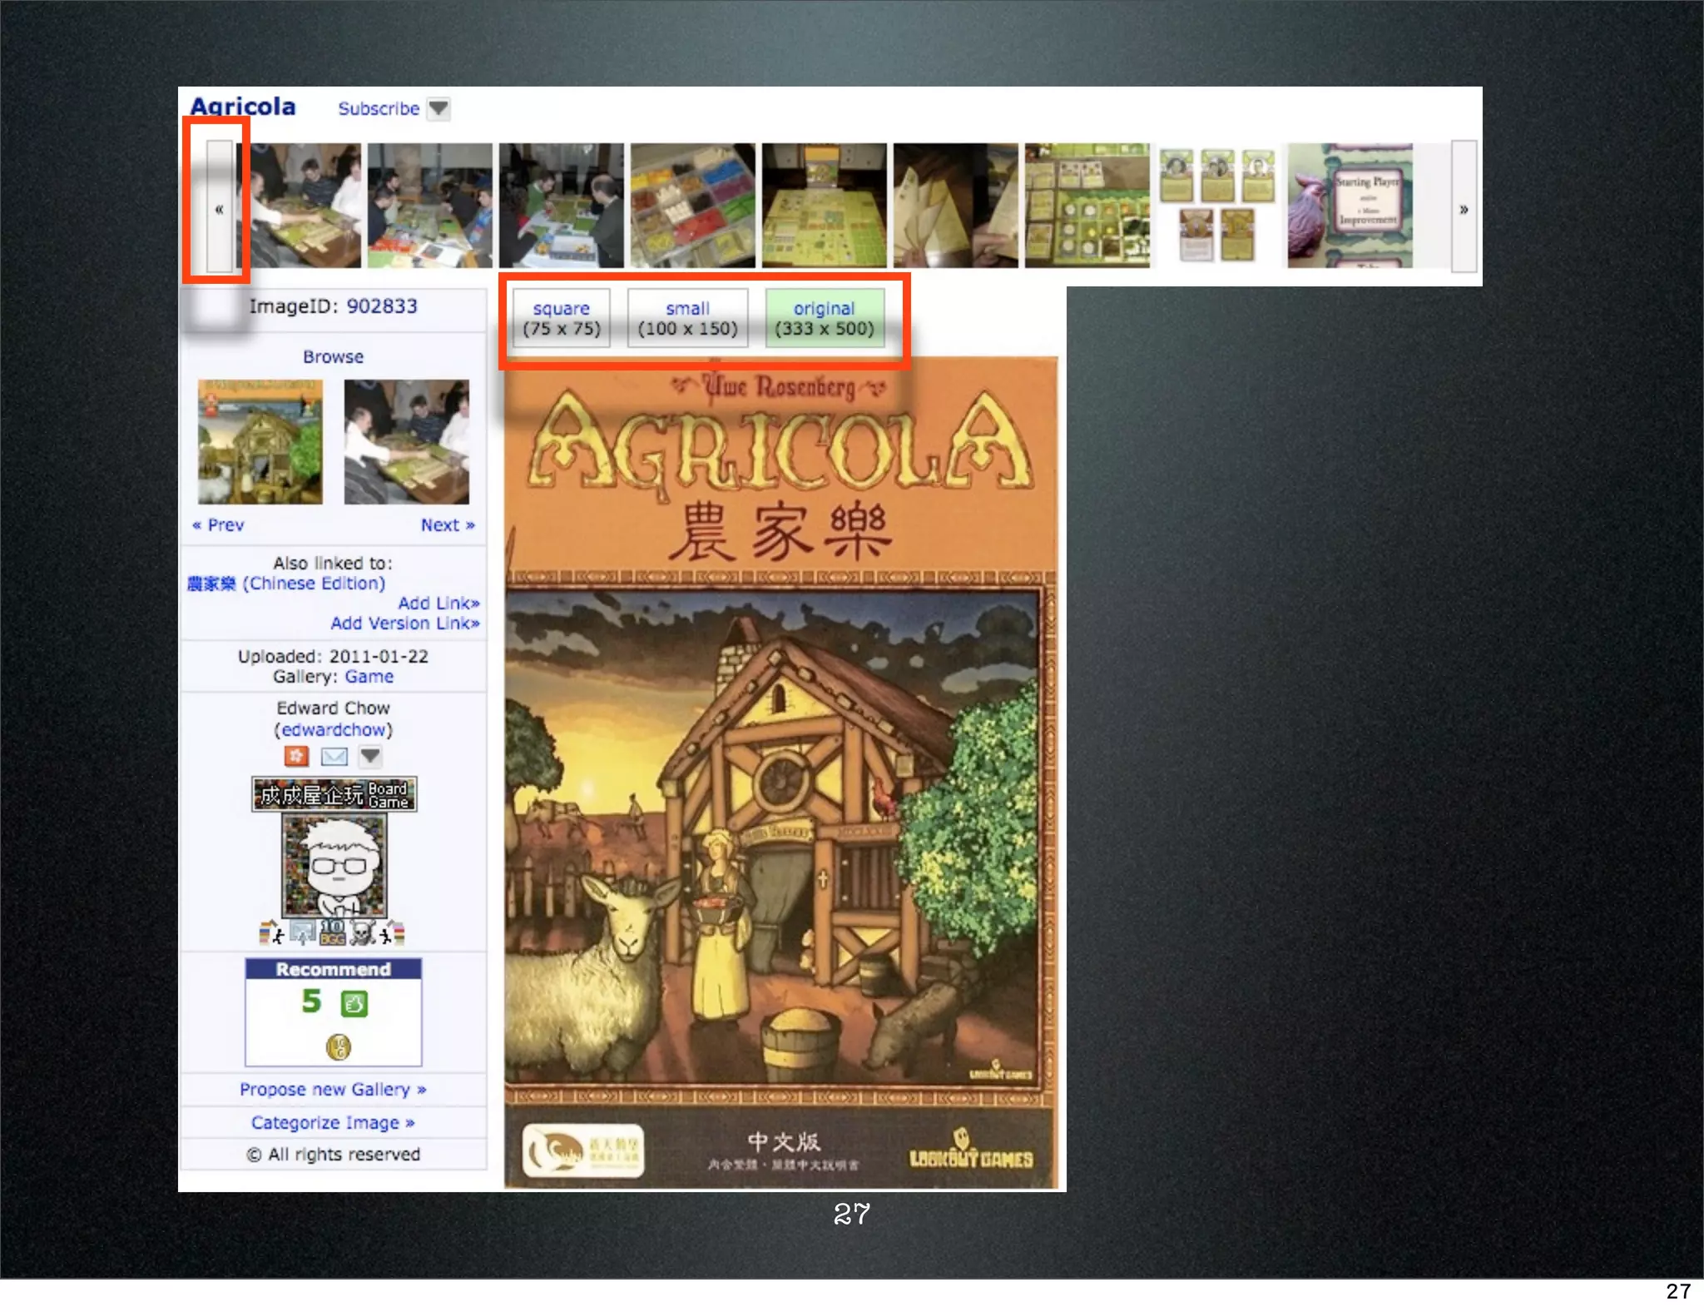Click the envelope message icon under edwardchow
Viewport: 1704px width, 1312px height.
coord(334,756)
